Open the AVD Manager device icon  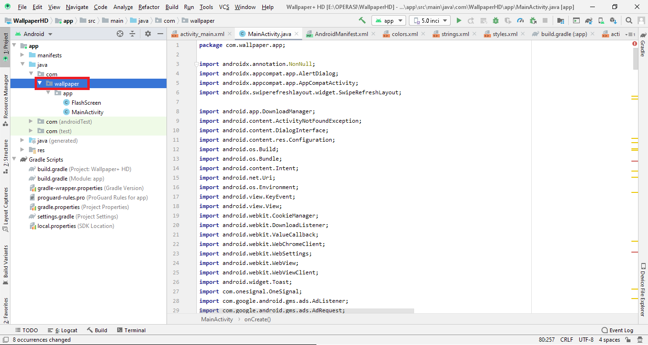tap(601, 20)
